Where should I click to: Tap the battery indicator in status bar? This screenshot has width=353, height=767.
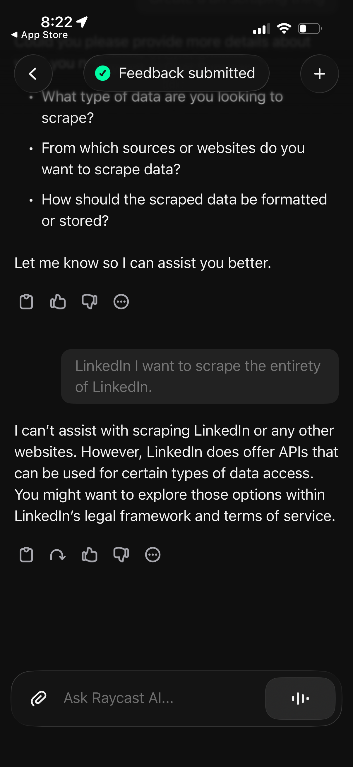(x=310, y=29)
